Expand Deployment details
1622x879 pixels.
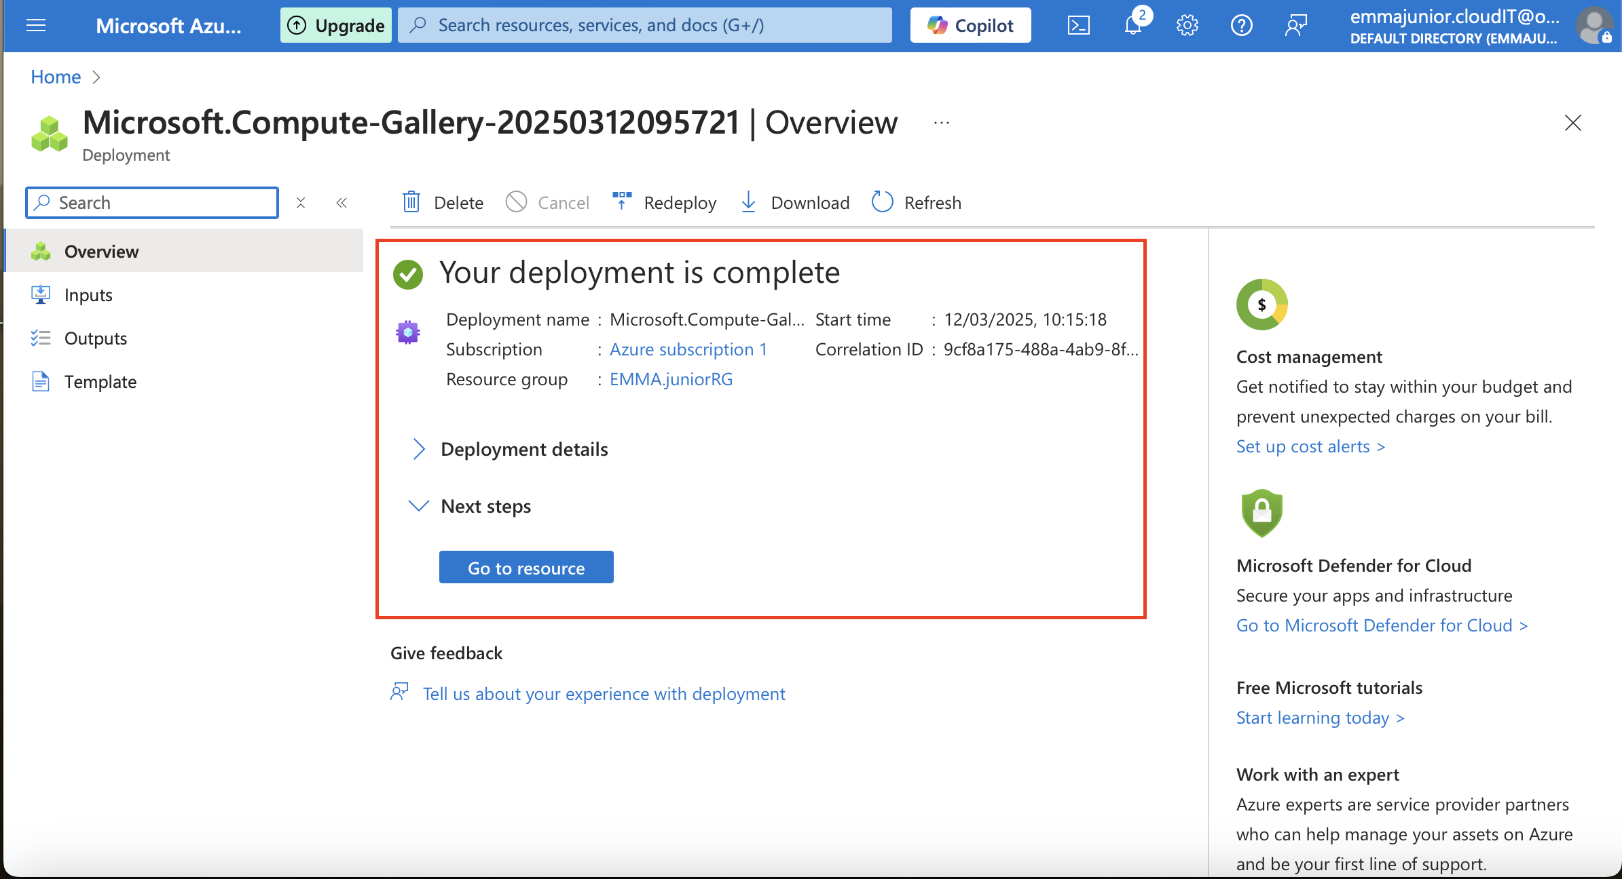(510, 449)
